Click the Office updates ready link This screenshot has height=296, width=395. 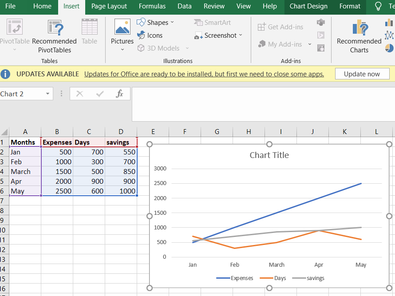204,74
